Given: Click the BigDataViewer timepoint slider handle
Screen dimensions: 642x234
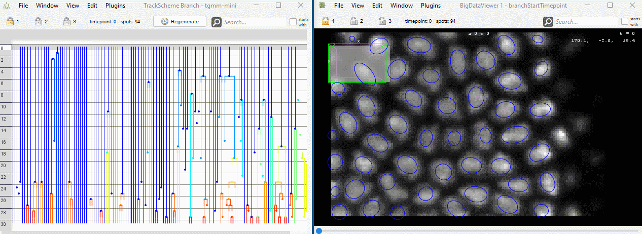Looking at the screenshot, I should pyautogui.click(x=318, y=230).
